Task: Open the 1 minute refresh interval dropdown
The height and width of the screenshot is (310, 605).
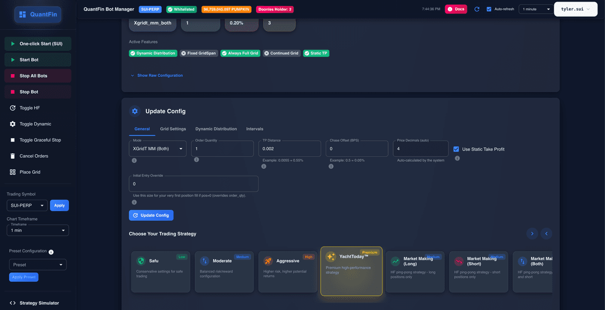Action: tap(535, 9)
